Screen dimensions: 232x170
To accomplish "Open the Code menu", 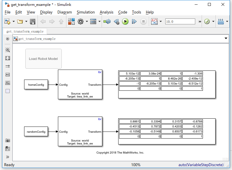I will click(x=123, y=12).
